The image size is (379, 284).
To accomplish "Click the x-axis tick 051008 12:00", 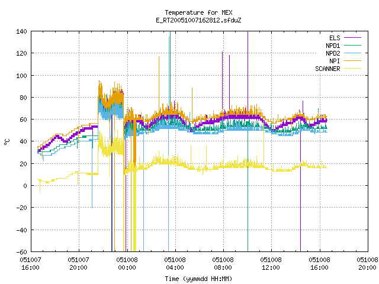I will (x=271, y=264).
